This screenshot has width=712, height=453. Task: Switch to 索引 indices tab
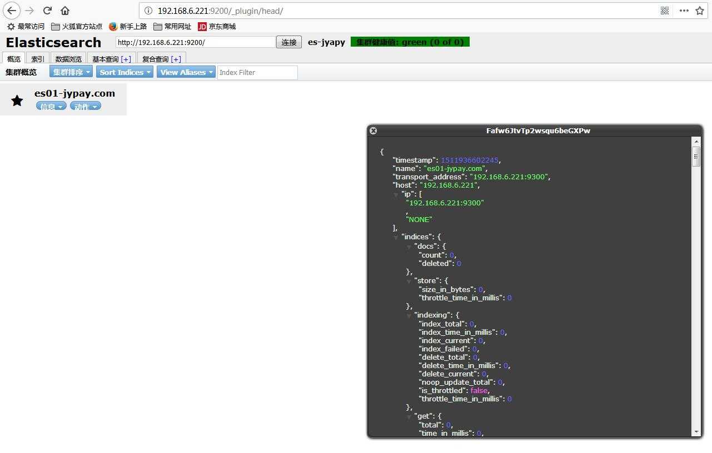pyautogui.click(x=38, y=59)
